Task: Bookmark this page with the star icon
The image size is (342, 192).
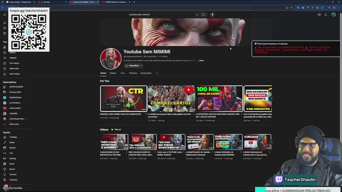Action: [x=292, y=8]
